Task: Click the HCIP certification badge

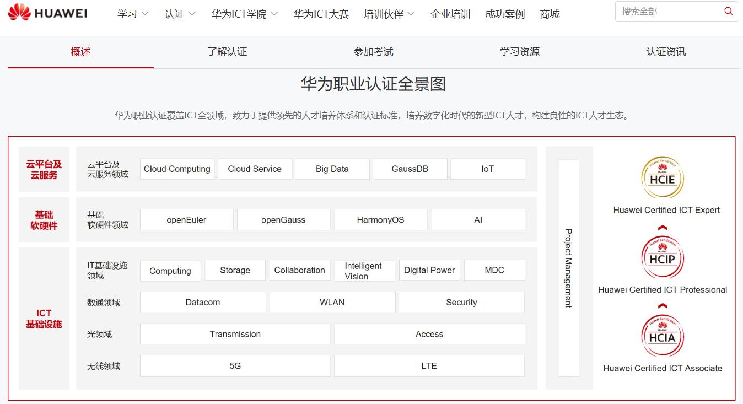Action: [662, 257]
